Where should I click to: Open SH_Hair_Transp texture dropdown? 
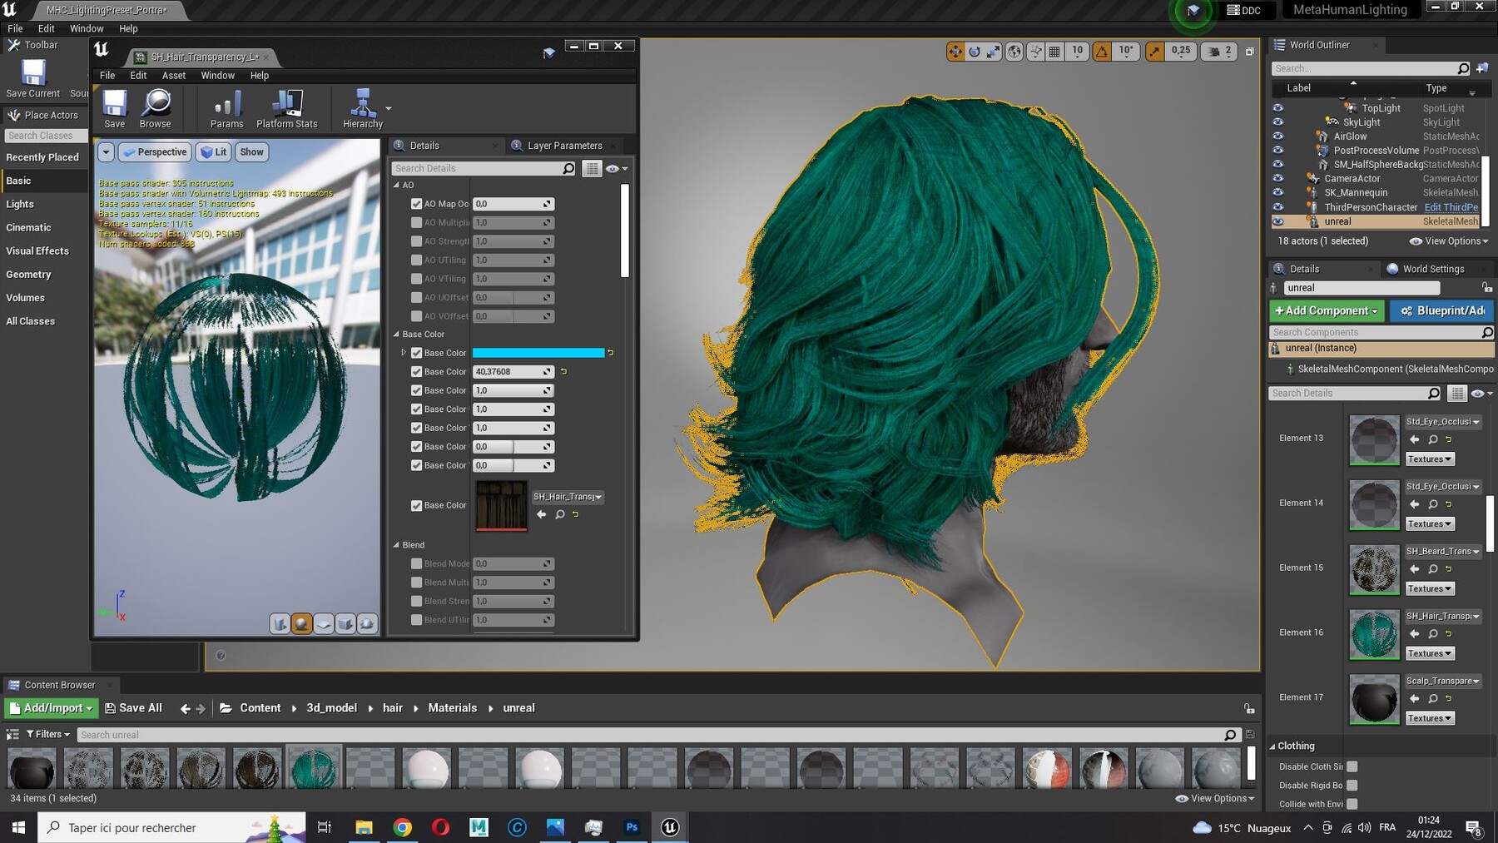point(568,497)
